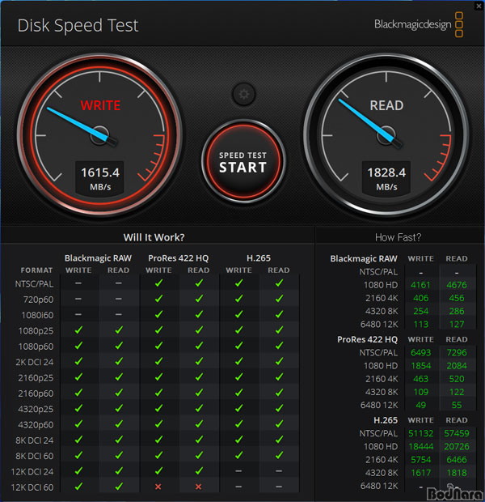The height and width of the screenshot is (502, 485).
Task: Click the write speed value 1615.4
Action: 100,172
